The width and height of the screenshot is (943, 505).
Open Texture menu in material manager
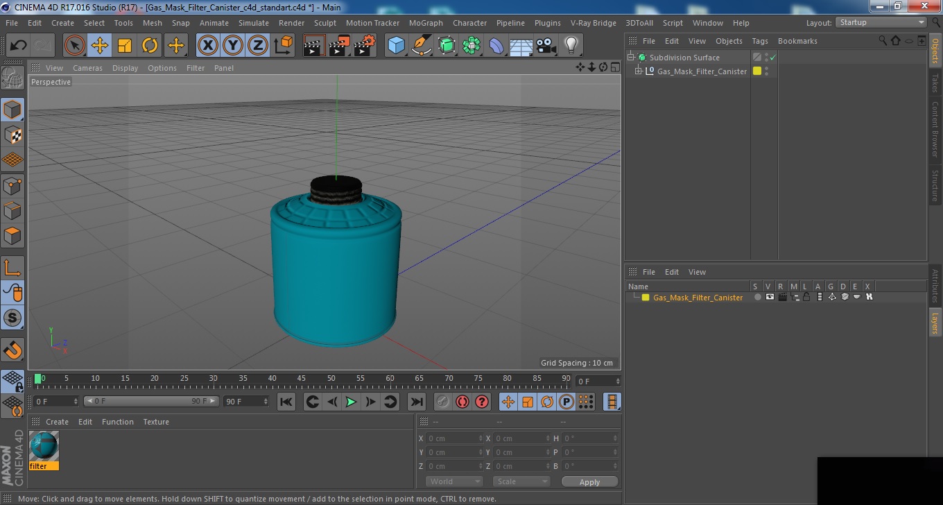[x=156, y=422]
